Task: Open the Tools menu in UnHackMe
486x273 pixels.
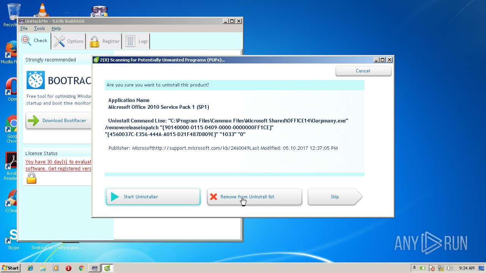Action: pyautogui.click(x=39, y=28)
